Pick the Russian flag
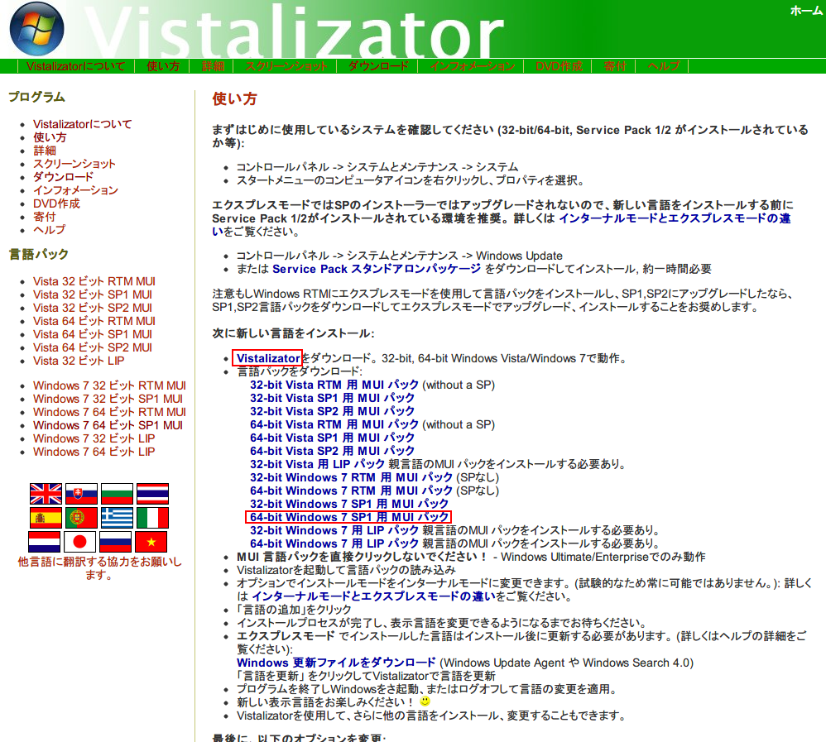The width and height of the screenshot is (826, 742). click(x=115, y=542)
